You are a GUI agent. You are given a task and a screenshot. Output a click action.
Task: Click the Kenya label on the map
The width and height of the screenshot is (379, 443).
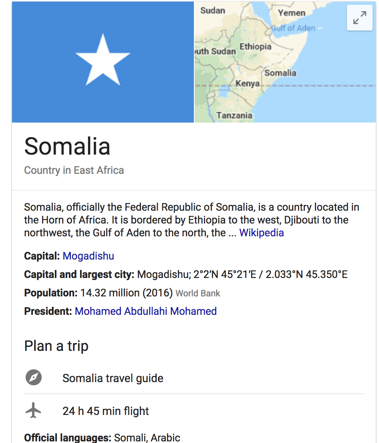pos(248,83)
